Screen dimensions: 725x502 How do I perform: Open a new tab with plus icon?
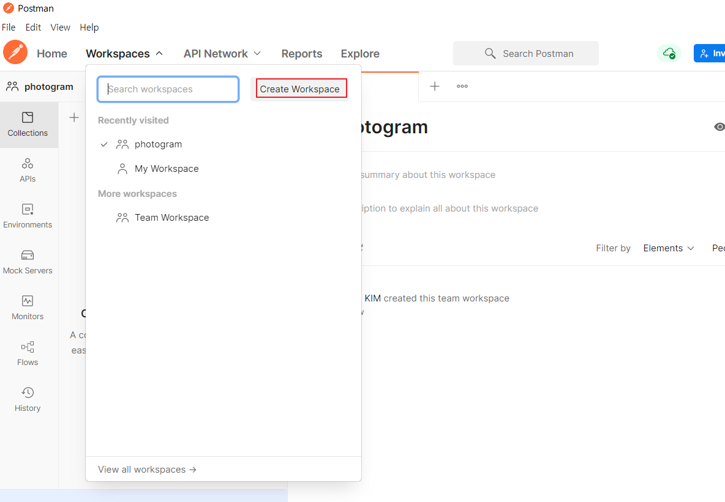coord(435,86)
